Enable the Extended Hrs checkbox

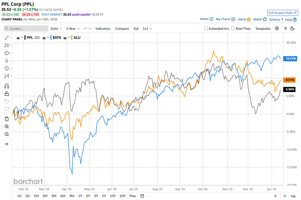tap(206, 28)
